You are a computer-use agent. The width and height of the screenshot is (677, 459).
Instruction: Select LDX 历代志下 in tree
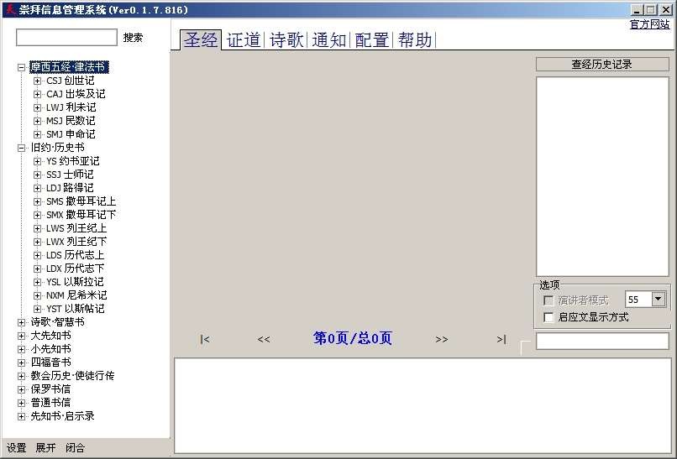(75, 269)
